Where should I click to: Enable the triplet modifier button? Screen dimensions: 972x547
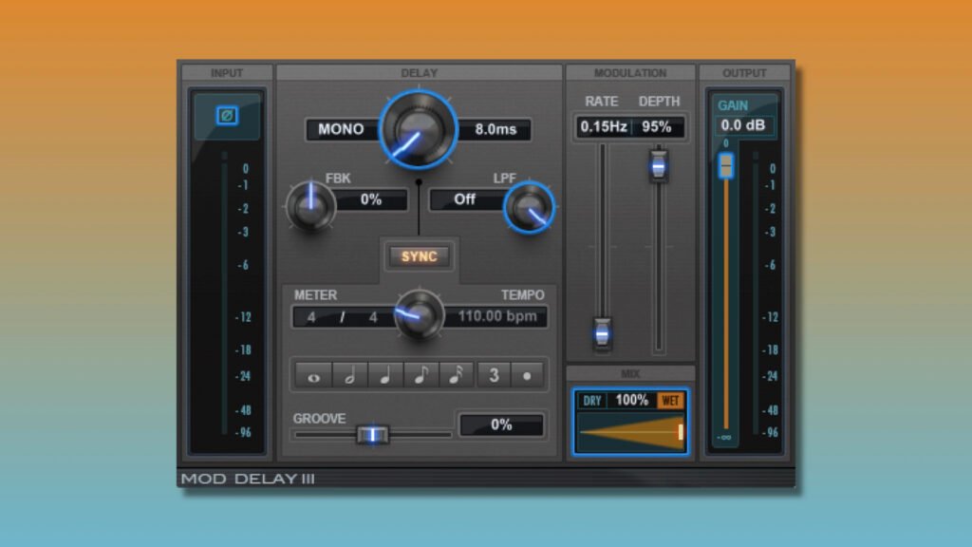click(x=494, y=375)
